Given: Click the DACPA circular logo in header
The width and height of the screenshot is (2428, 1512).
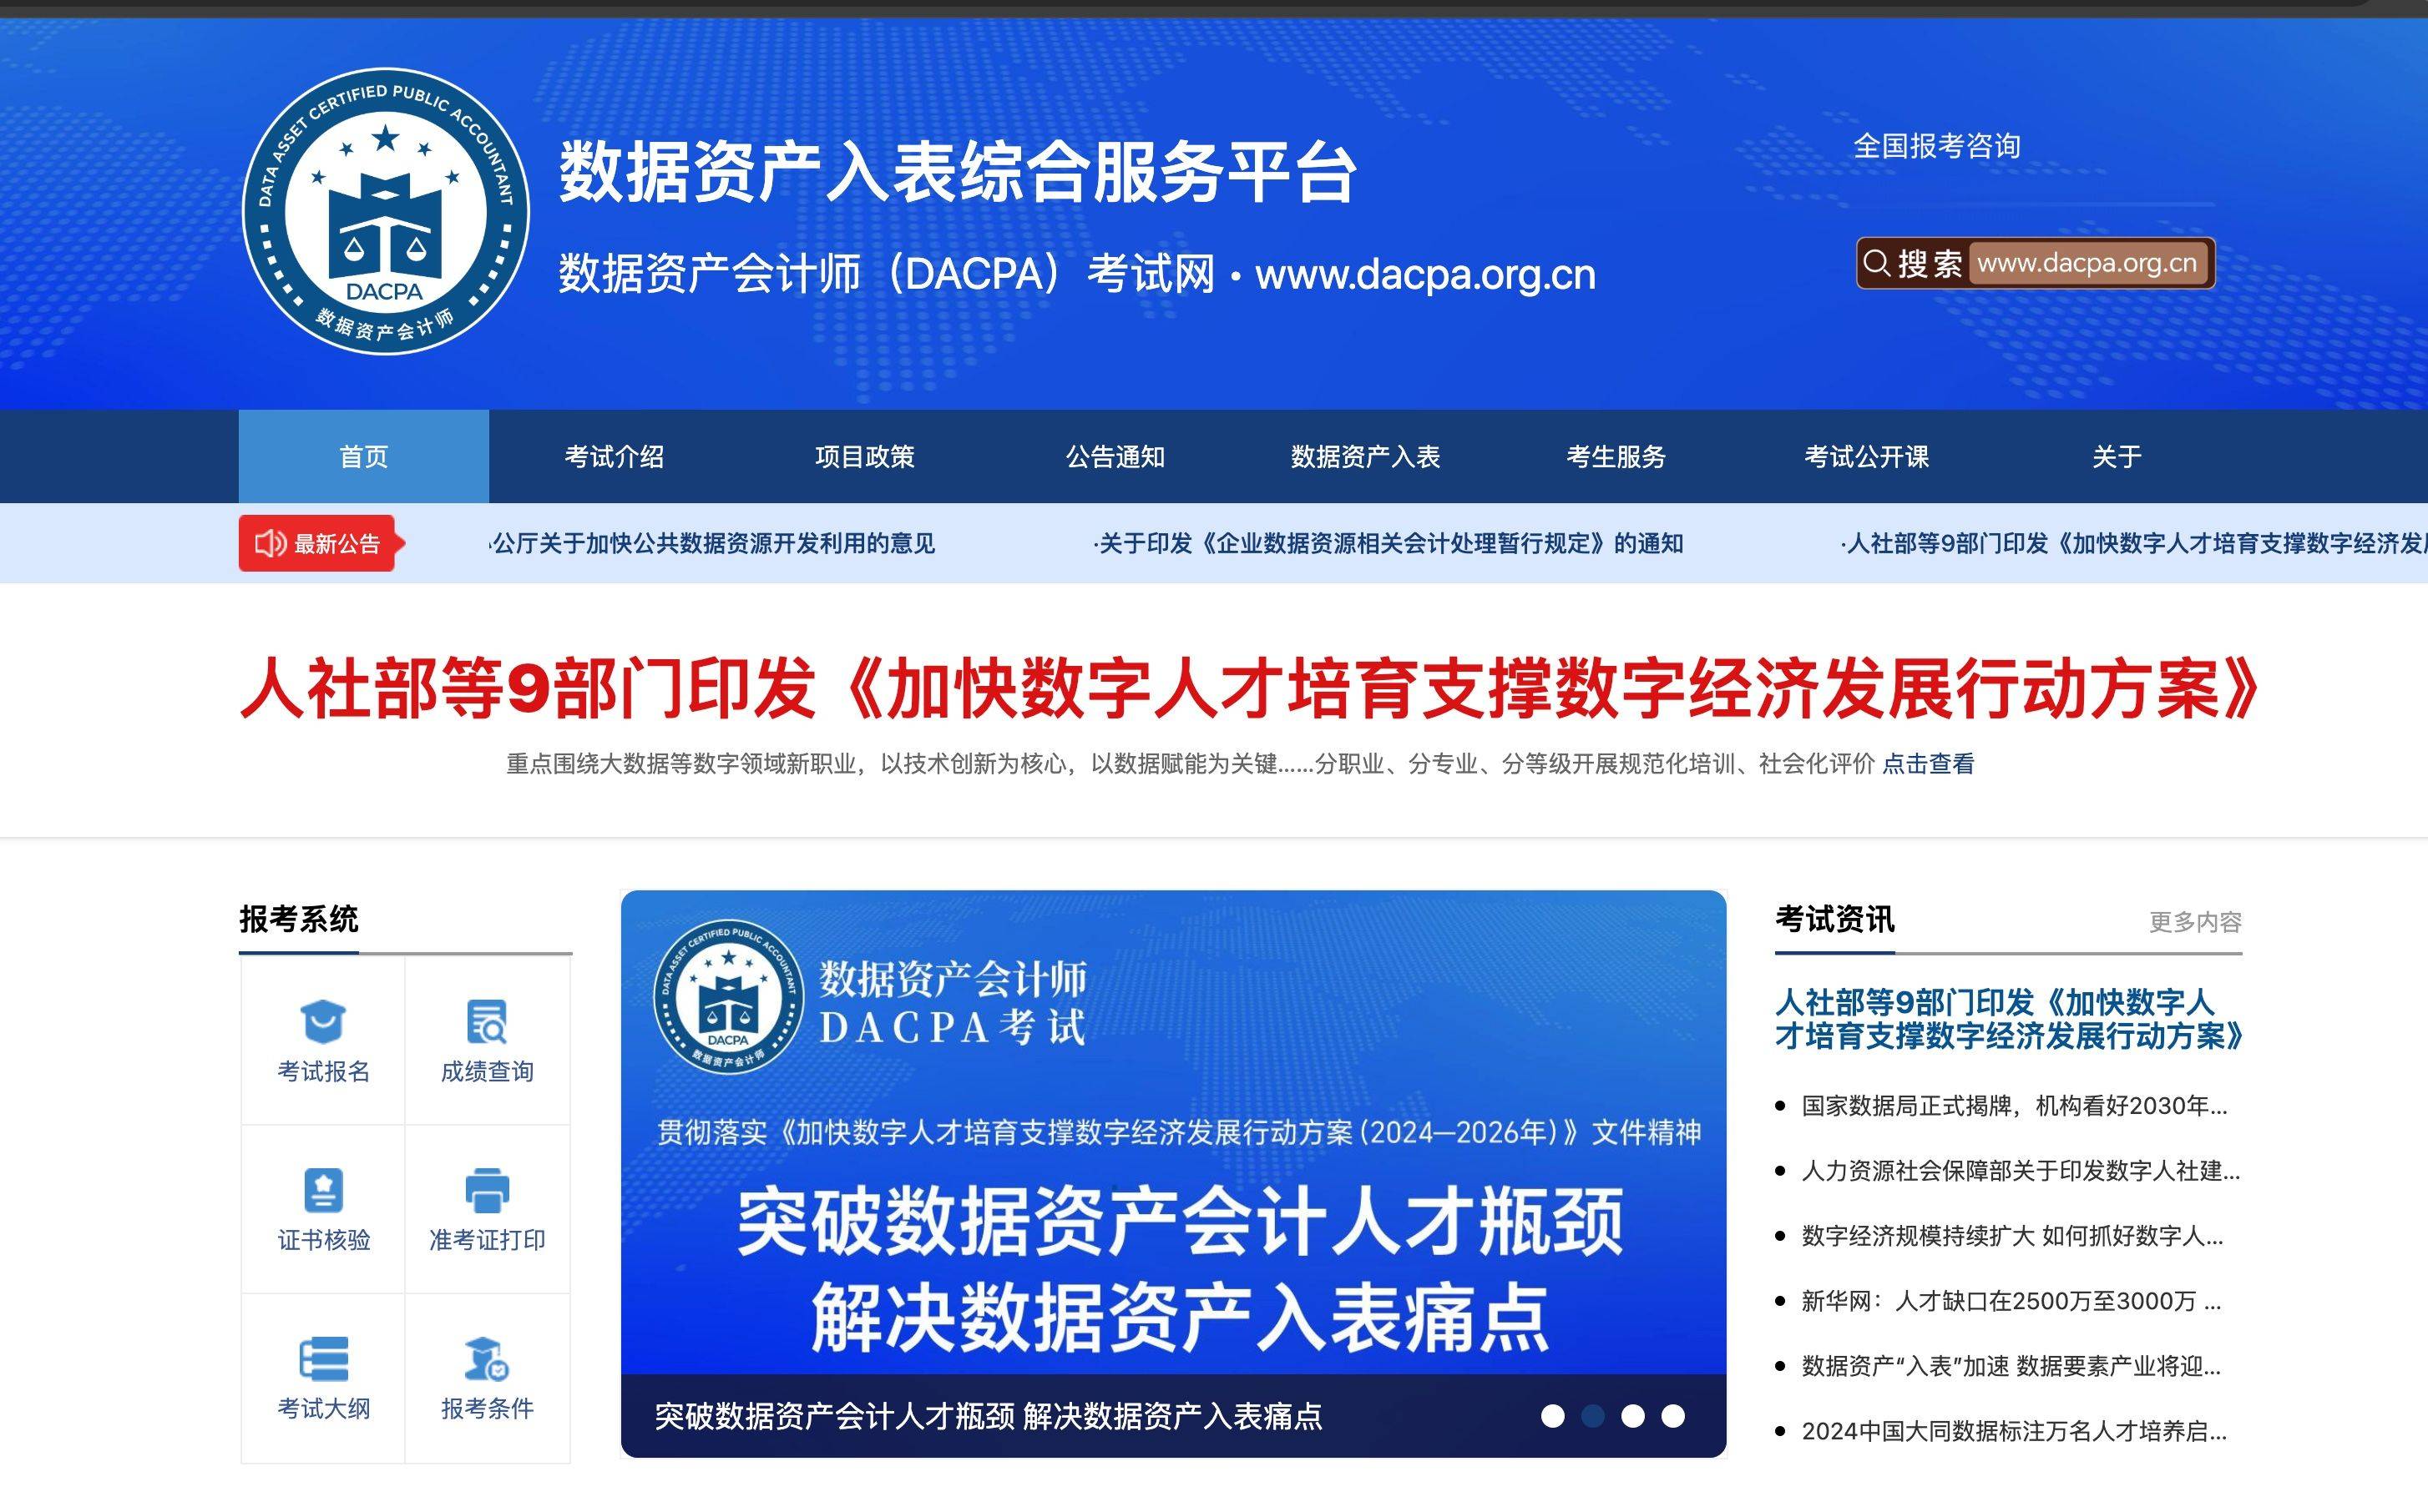Looking at the screenshot, I should click(385, 211).
